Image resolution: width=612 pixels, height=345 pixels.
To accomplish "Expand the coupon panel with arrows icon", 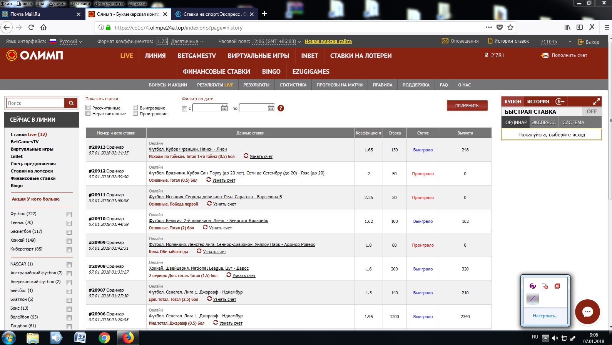I will (596, 101).
